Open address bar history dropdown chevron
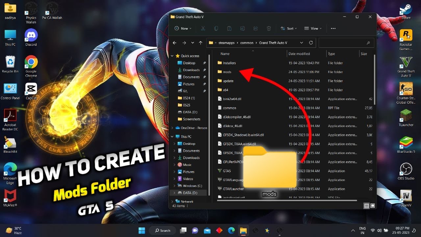This screenshot has width=421, height=237. click(301, 43)
